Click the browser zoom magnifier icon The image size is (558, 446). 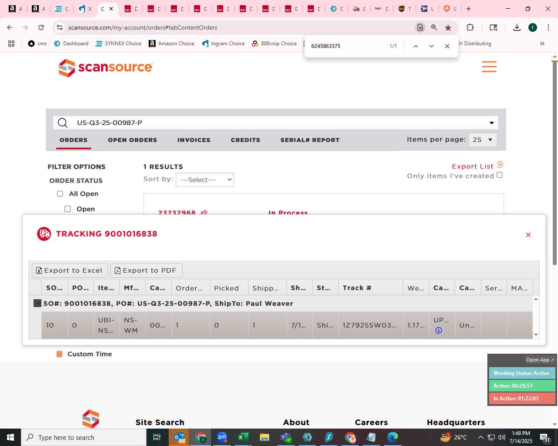pos(434,27)
